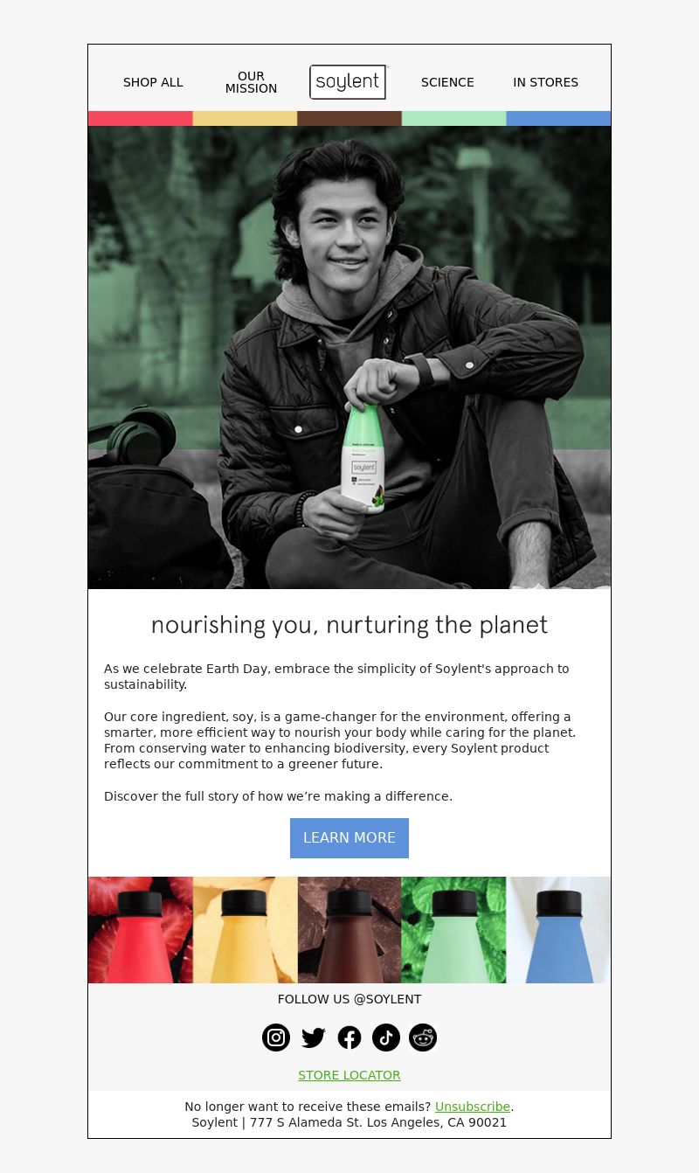699x1173 pixels.
Task: Follow the STORE LOCATOR link
Action: pos(349,1075)
